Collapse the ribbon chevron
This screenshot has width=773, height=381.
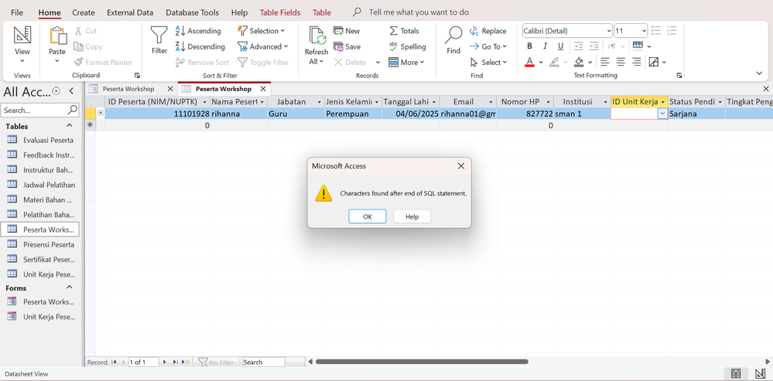759,73
